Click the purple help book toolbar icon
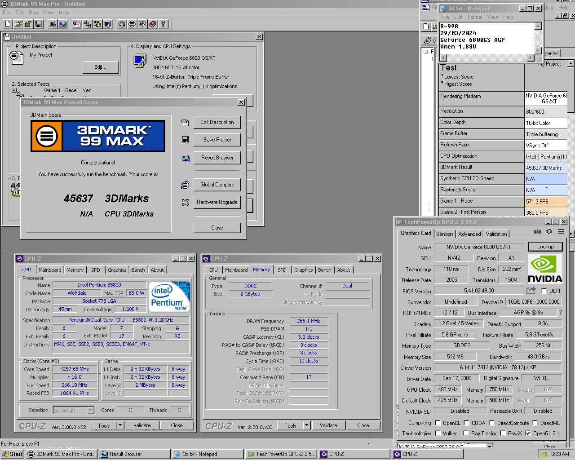Viewport: 575px width, 460px height. (153, 24)
